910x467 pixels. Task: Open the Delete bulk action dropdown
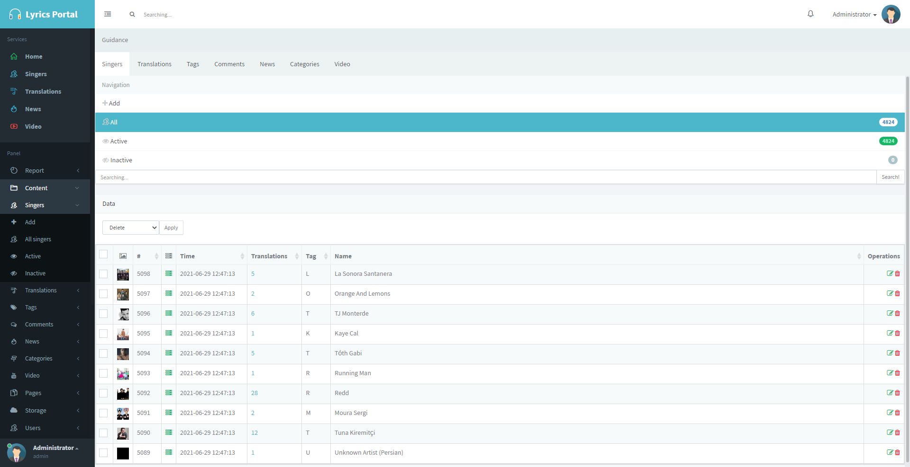tap(130, 228)
